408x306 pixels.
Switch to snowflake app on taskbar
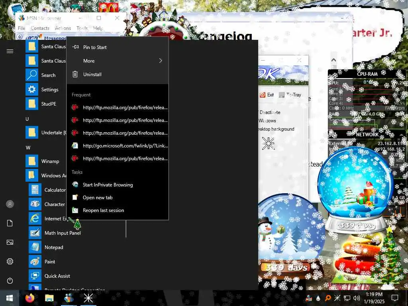pos(88,298)
